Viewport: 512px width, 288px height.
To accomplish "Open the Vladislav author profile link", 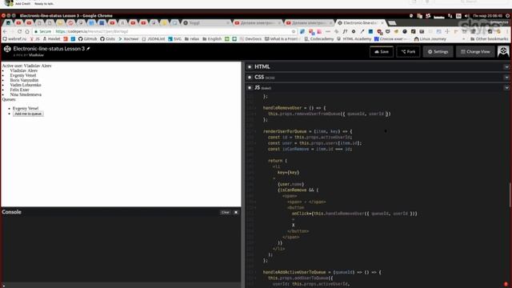I will pos(36,55).
